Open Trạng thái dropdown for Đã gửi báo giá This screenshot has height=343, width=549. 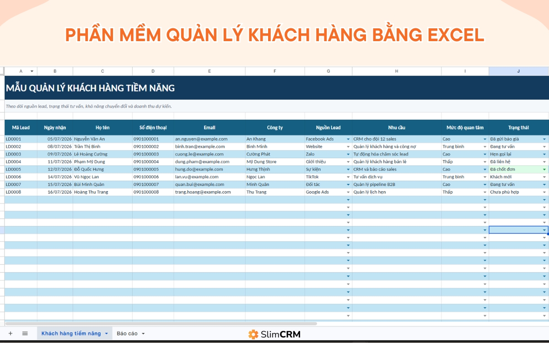tap(544, 139)
